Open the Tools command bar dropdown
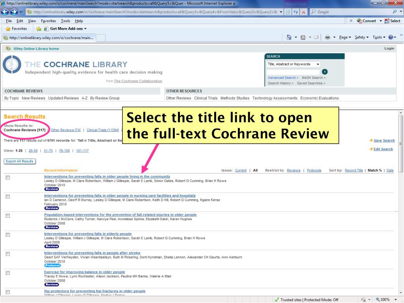The width and height of the screenshot is (404, 303). click(x=379, y=37)
